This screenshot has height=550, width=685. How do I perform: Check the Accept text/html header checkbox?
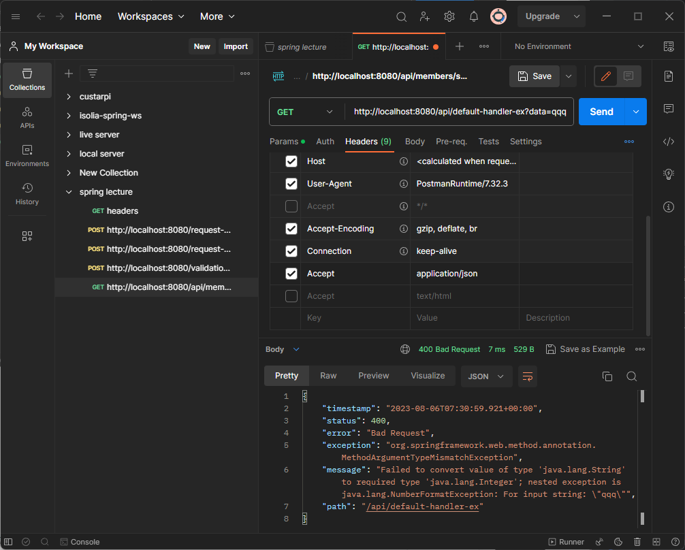[291, 296]
